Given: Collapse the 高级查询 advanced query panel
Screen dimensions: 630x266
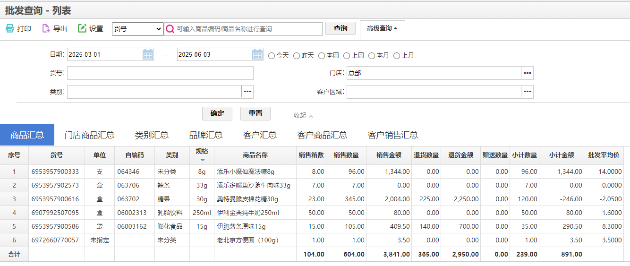Looking at the screenshot, I should point(382,28).
